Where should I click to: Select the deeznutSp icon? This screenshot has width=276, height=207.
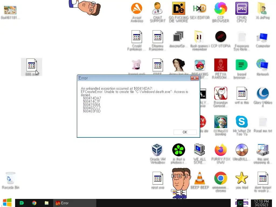(178, 39)
